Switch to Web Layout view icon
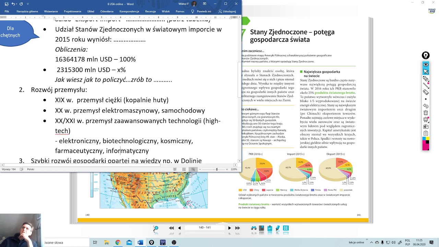 [193, 169]
